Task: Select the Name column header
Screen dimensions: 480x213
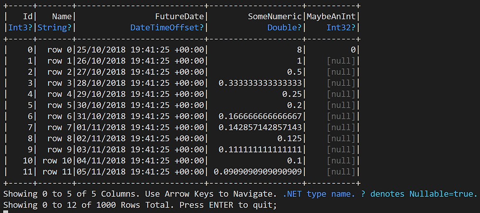Action: (x=62, y=16)
